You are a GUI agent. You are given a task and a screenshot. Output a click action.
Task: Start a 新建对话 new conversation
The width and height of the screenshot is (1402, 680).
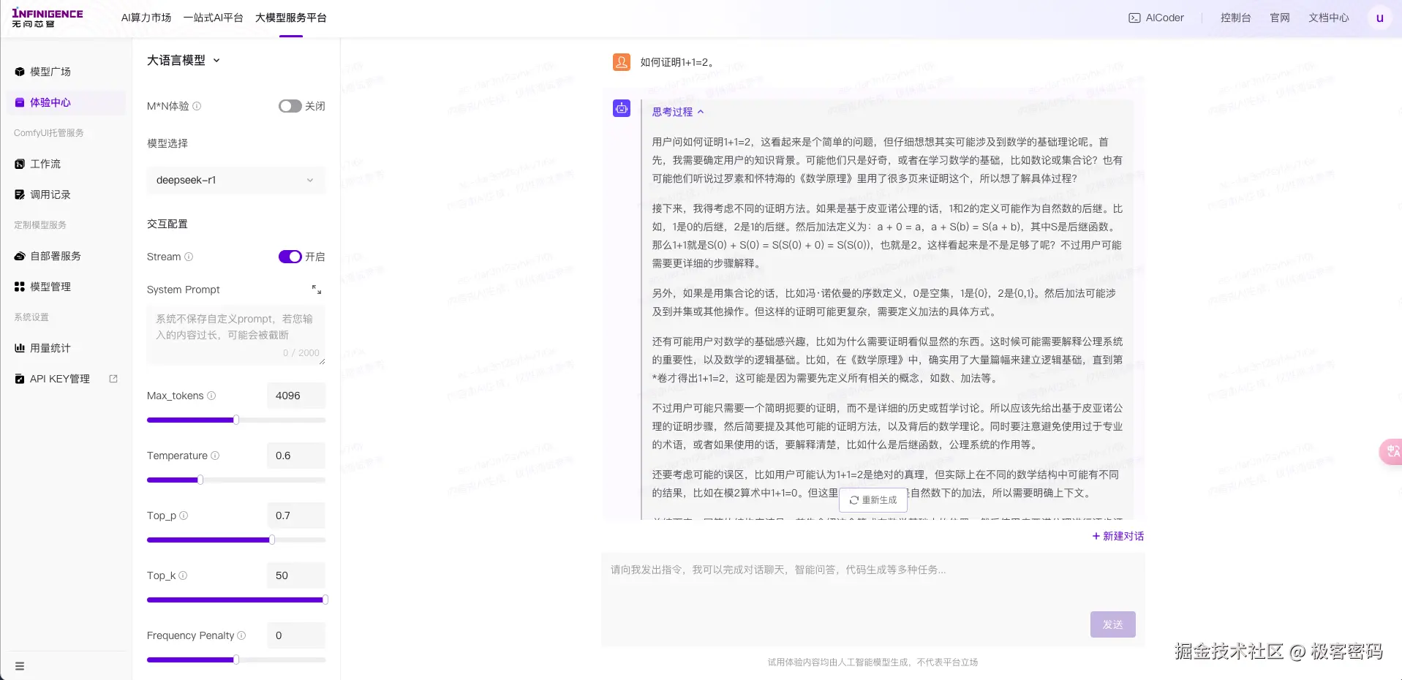click(x=1117, y=536)
